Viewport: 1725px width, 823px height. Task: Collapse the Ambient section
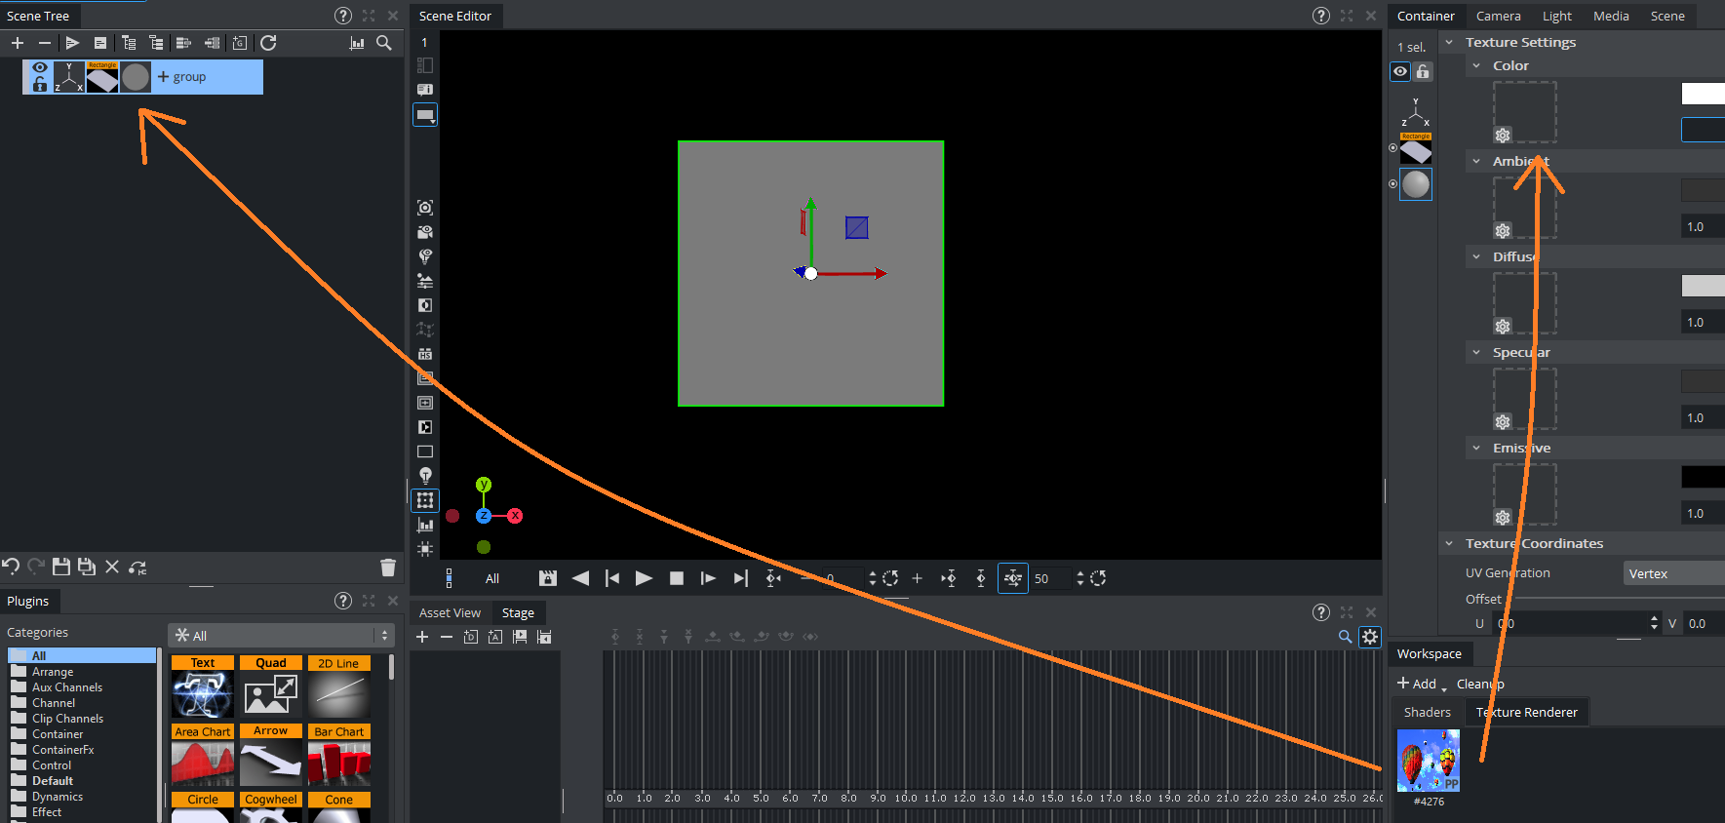click(x=1476, y=161)
